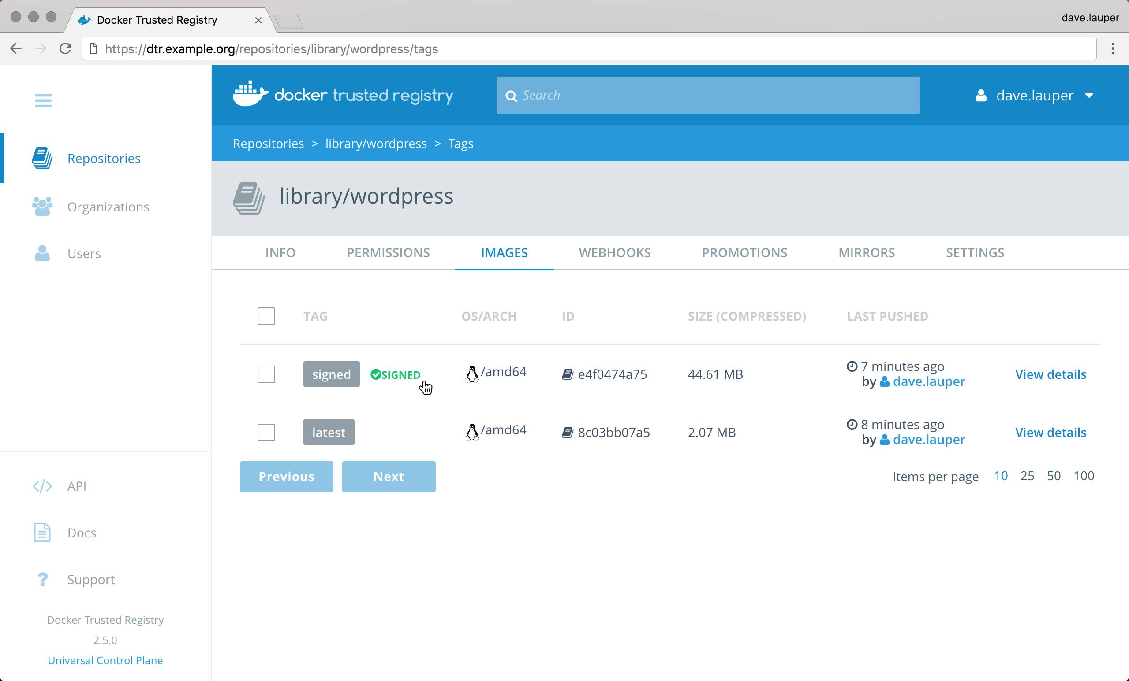Select the checkbox for the signed tag
Viewport: 1129px width, 681px height.
[266, 374]
